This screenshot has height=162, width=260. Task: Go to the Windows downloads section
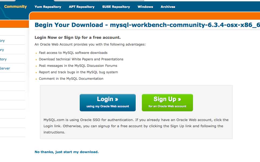pyautogui.click(x=145, y=7)
